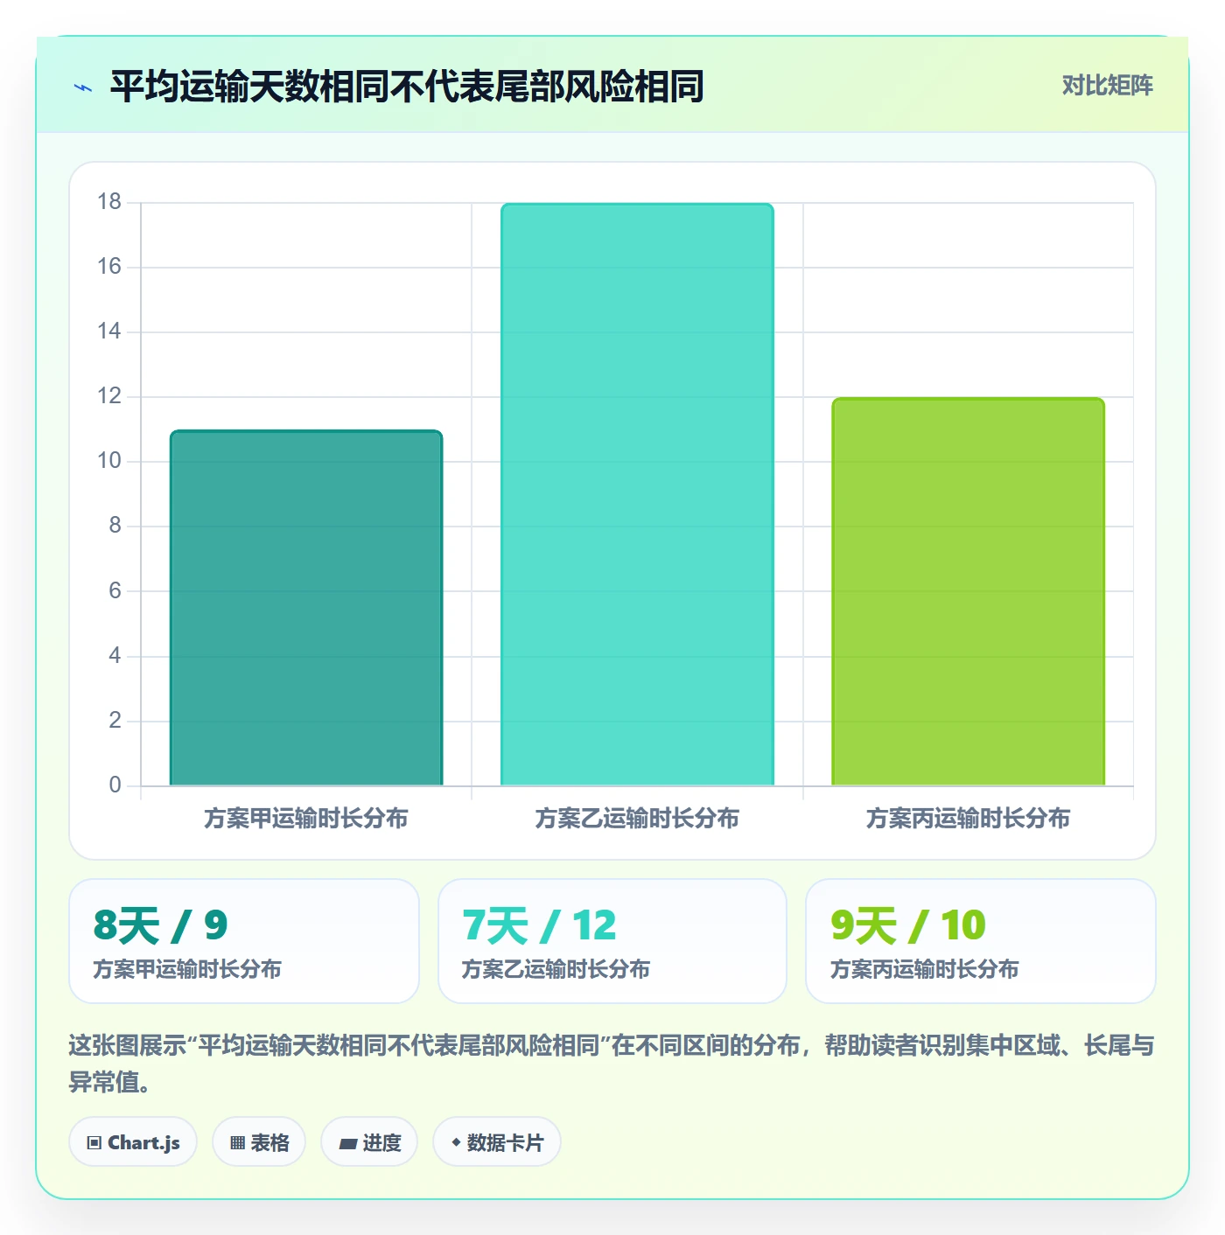The image size is (1225, 1235).
Task: Click 方案乙运输时长分布 caption in the stat card
Action: [x=556, y=969]
